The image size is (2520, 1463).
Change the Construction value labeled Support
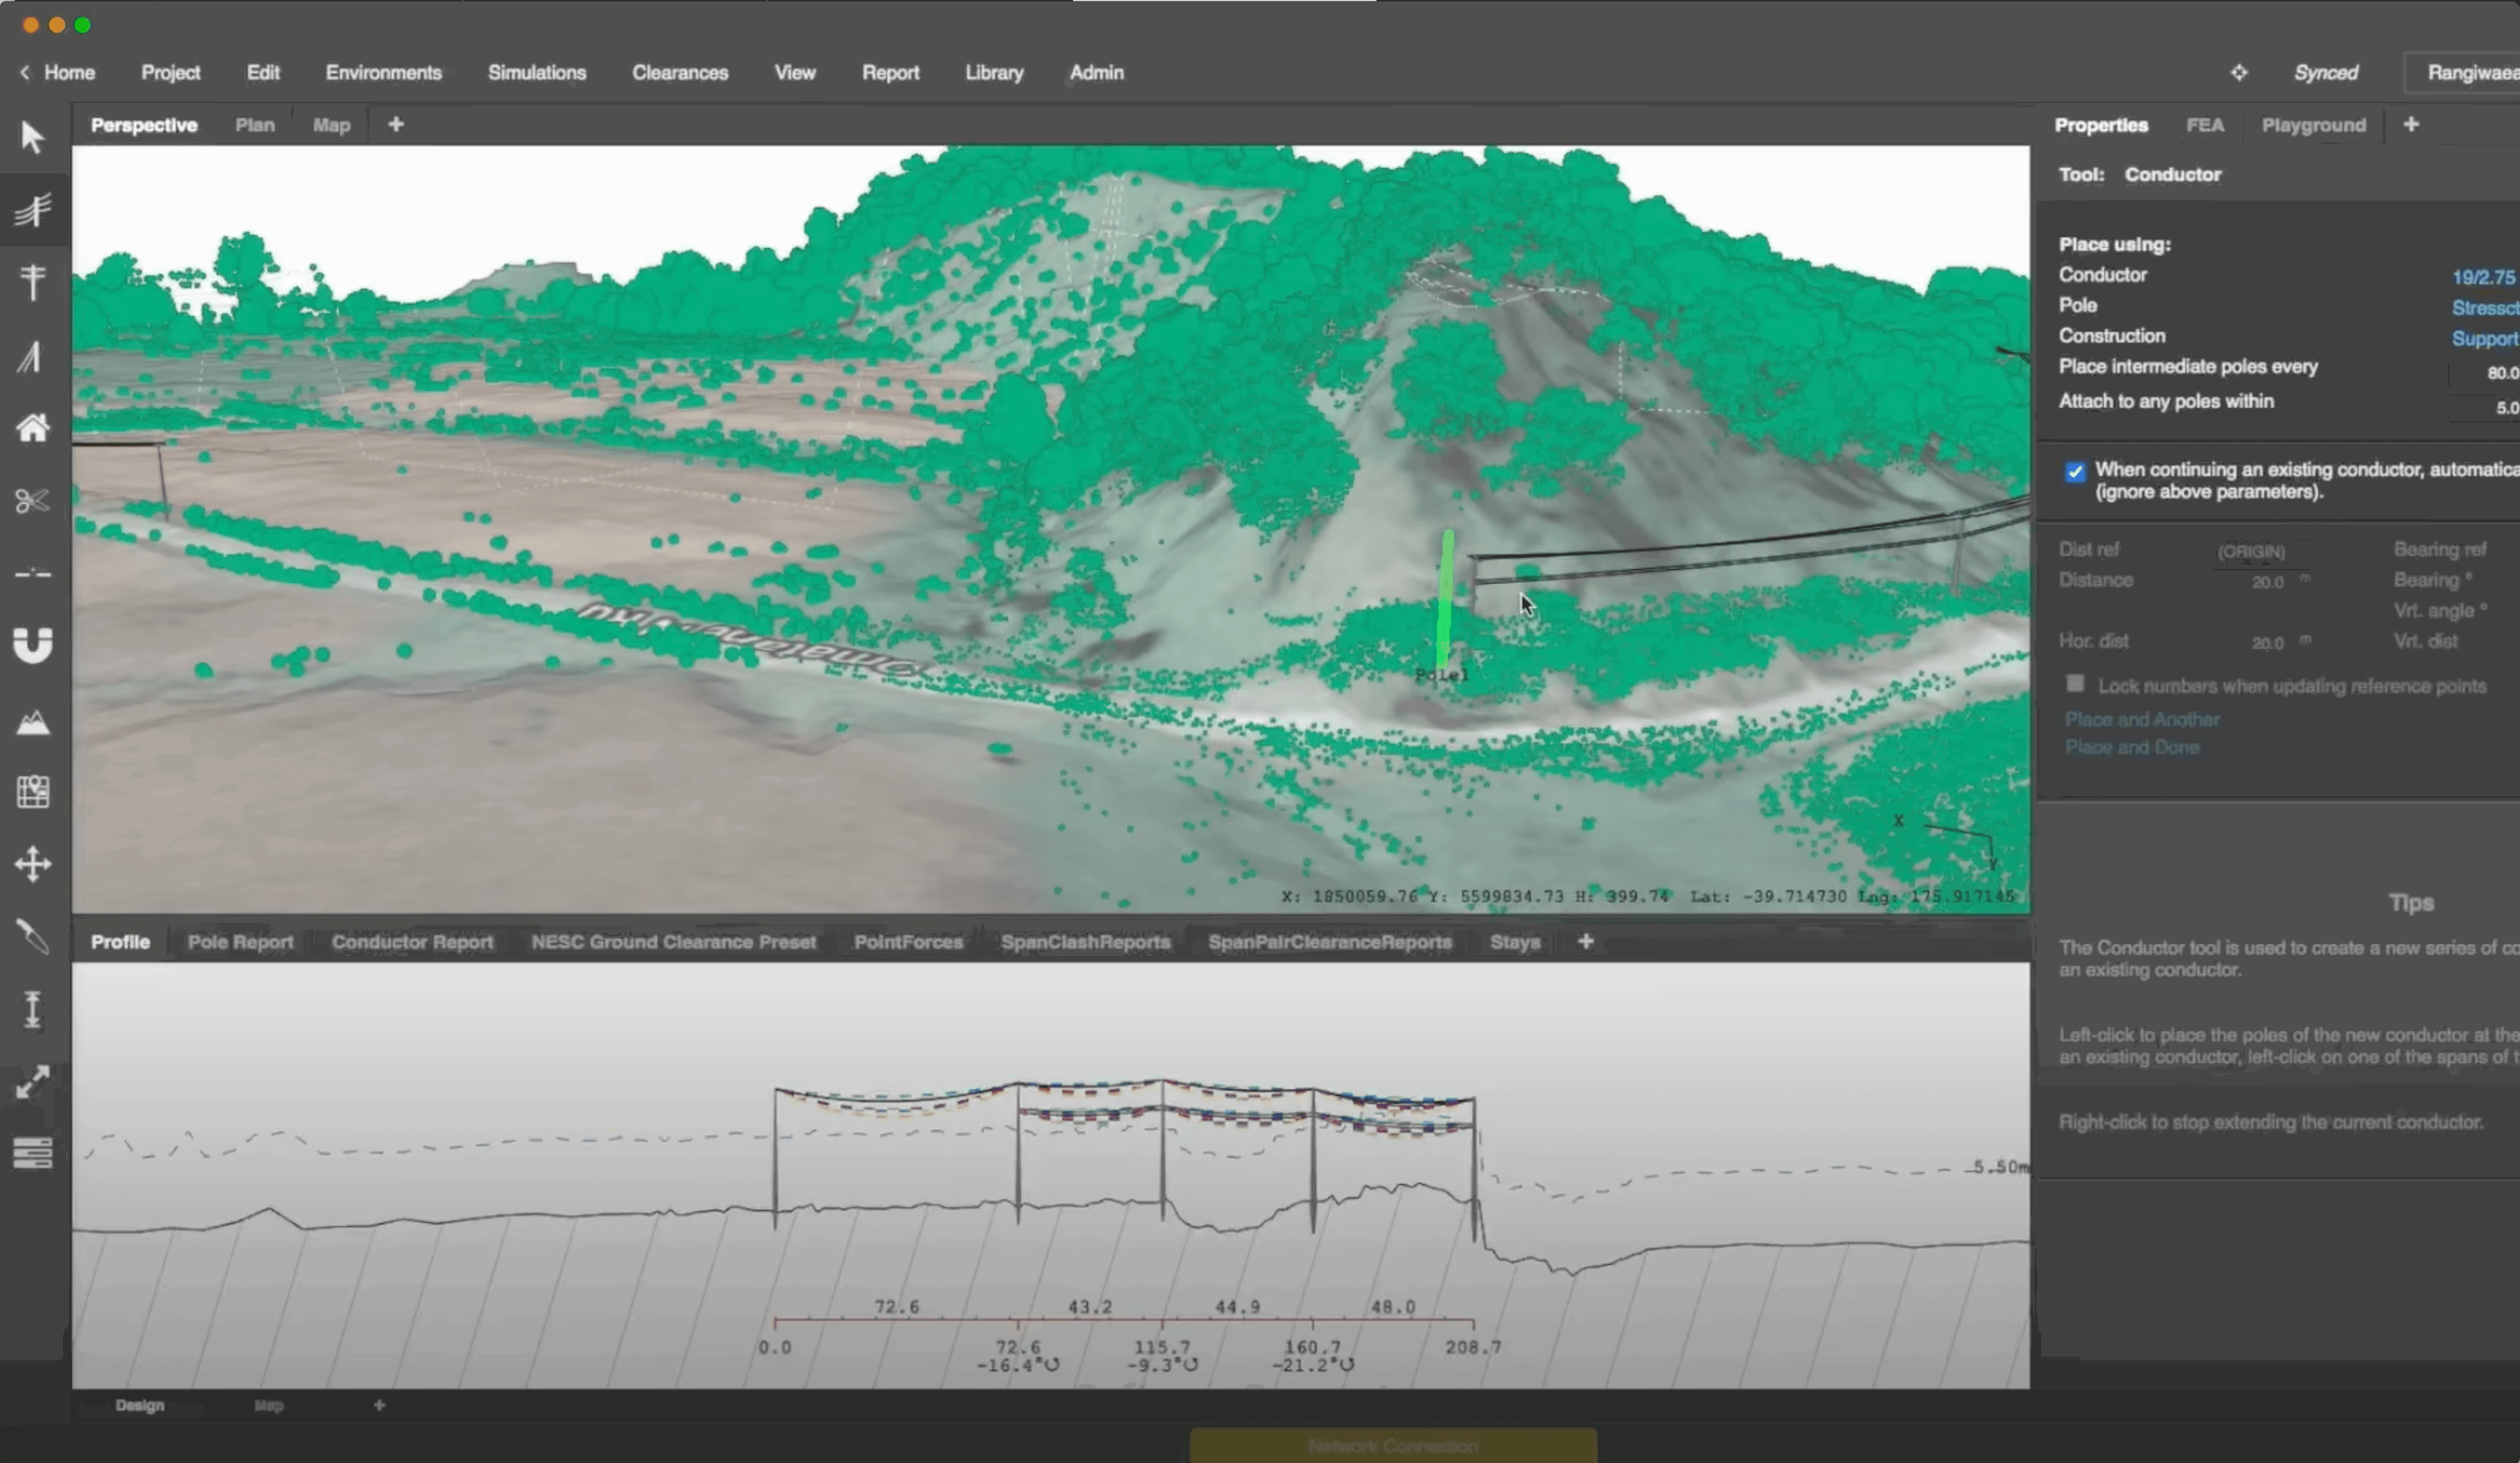[x=2486, y=339]
